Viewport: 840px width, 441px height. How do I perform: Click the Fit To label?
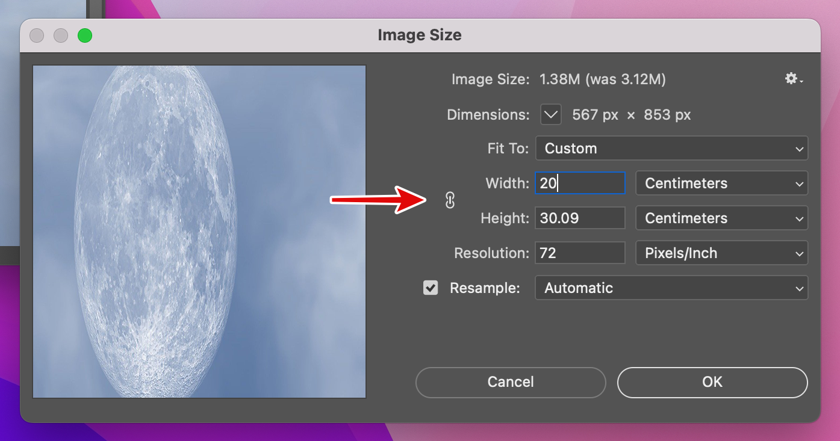(x=508, y=149)
